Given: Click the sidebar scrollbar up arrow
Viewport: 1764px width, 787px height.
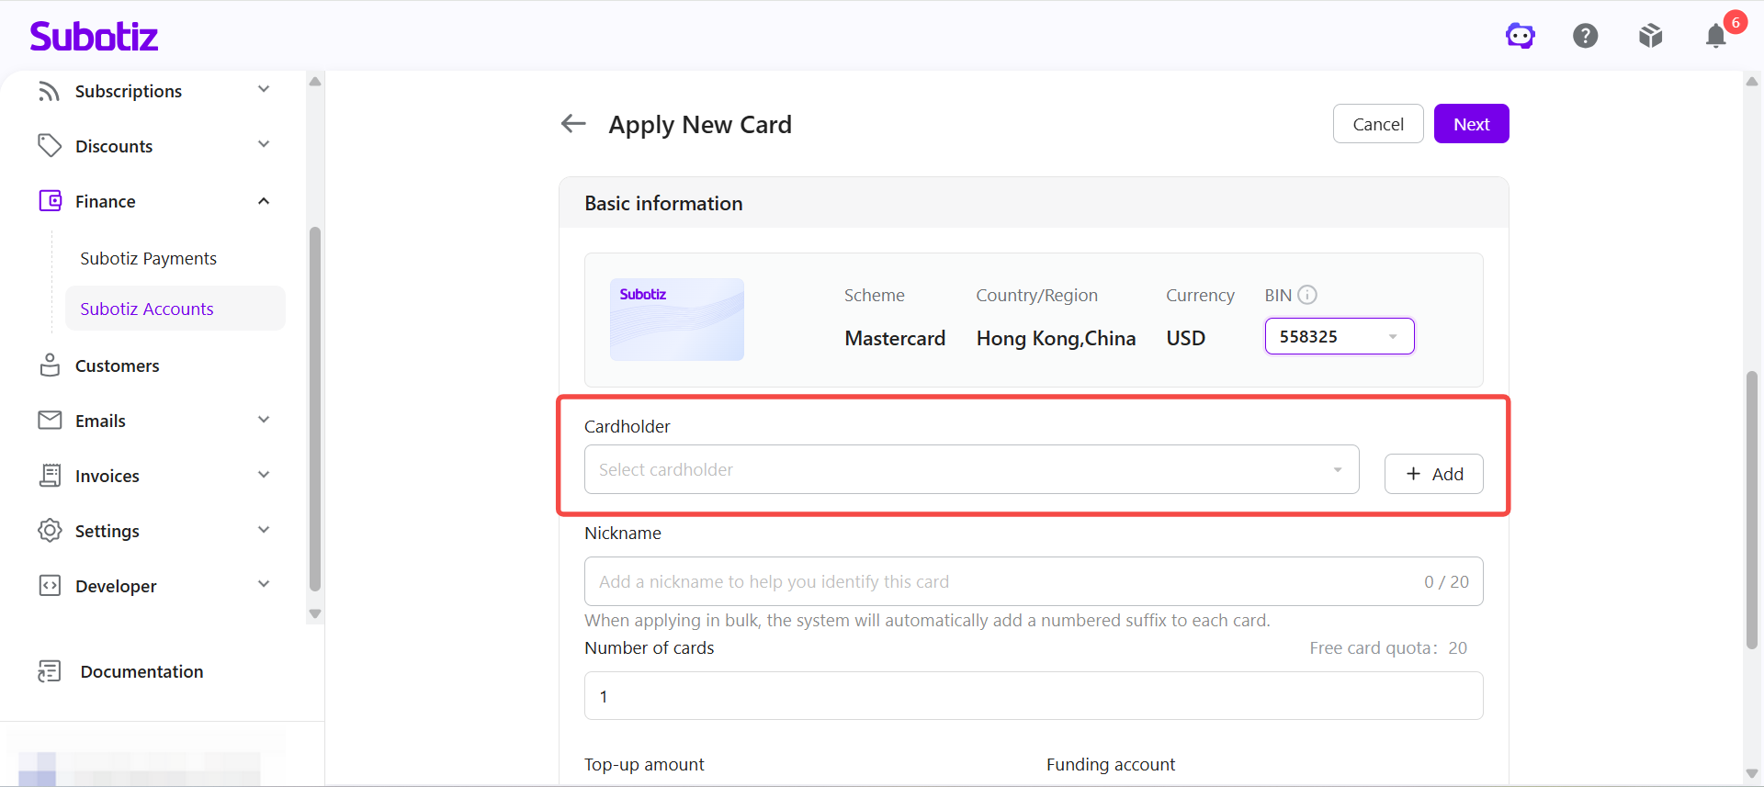Looking at the screenshot, I should tap(315, 81).
